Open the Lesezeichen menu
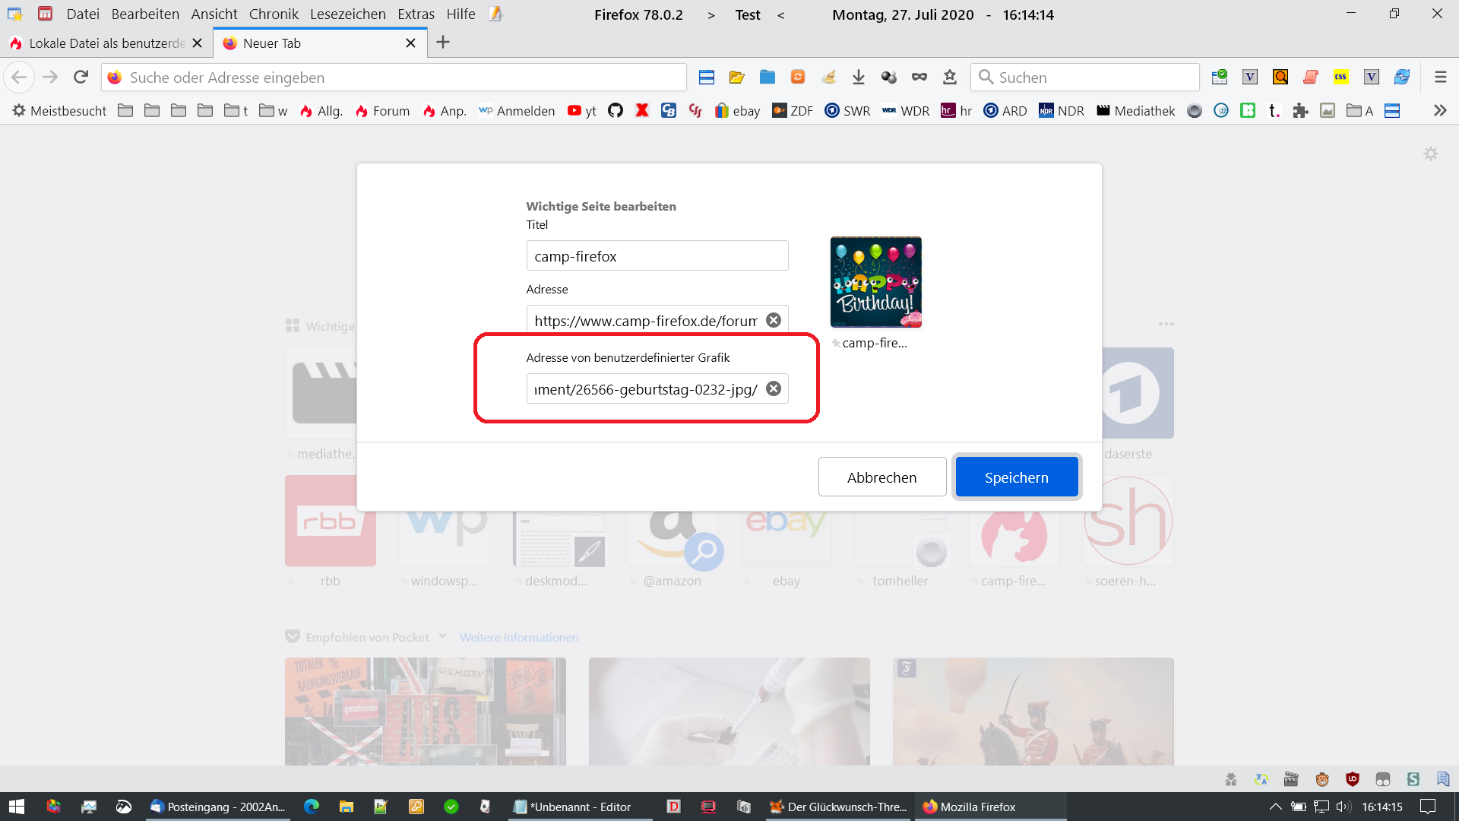The width and height of the screenshot is (1459, 821). pyautogui.click(x=347, y=14)
